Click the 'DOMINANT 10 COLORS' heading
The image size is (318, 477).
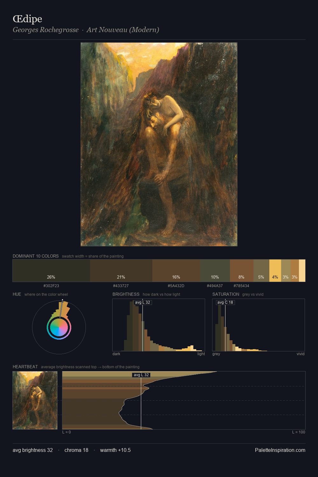point(36,256)
